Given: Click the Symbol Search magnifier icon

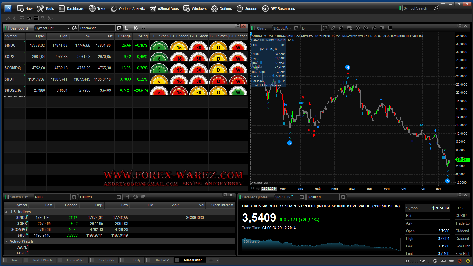Looking at the screenshot, I should tap(436, 8).
